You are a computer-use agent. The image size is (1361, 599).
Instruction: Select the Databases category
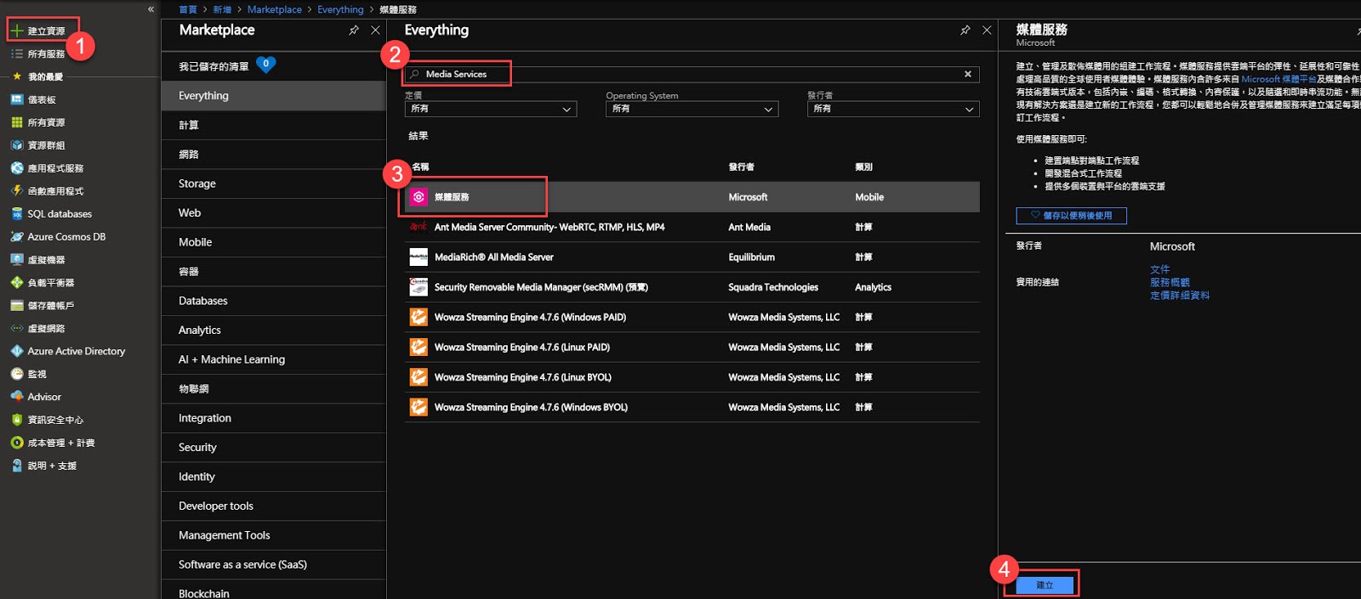274,301
